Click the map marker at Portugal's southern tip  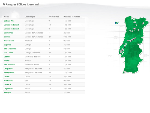point(125,71)
